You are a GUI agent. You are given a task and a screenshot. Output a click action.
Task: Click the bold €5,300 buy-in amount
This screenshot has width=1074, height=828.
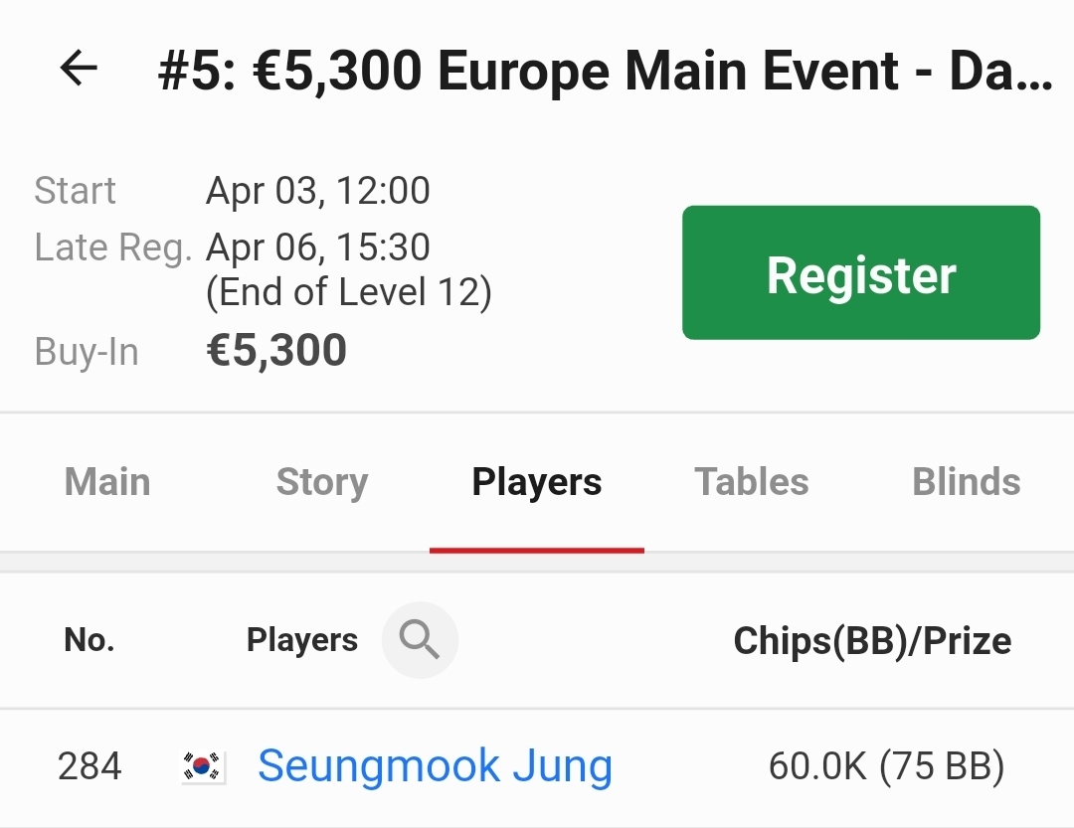coord(276,351)
